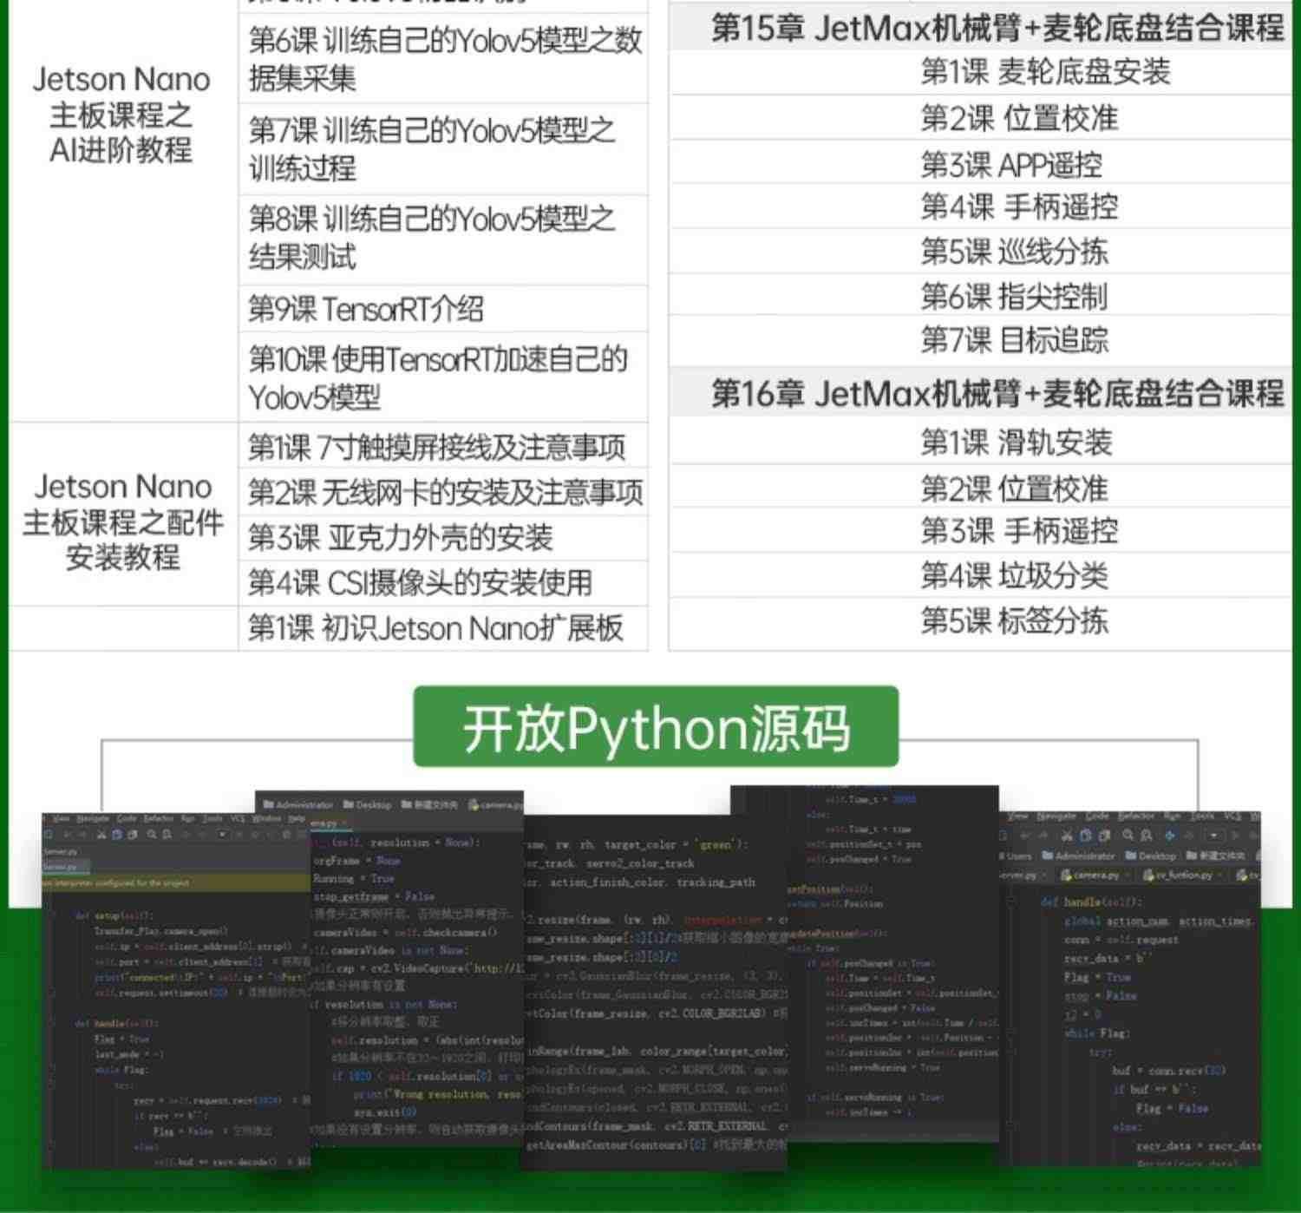1301x1213 pixels.
Task: Select the 第5课 巡线分拣 row
Action: point(980,251)
